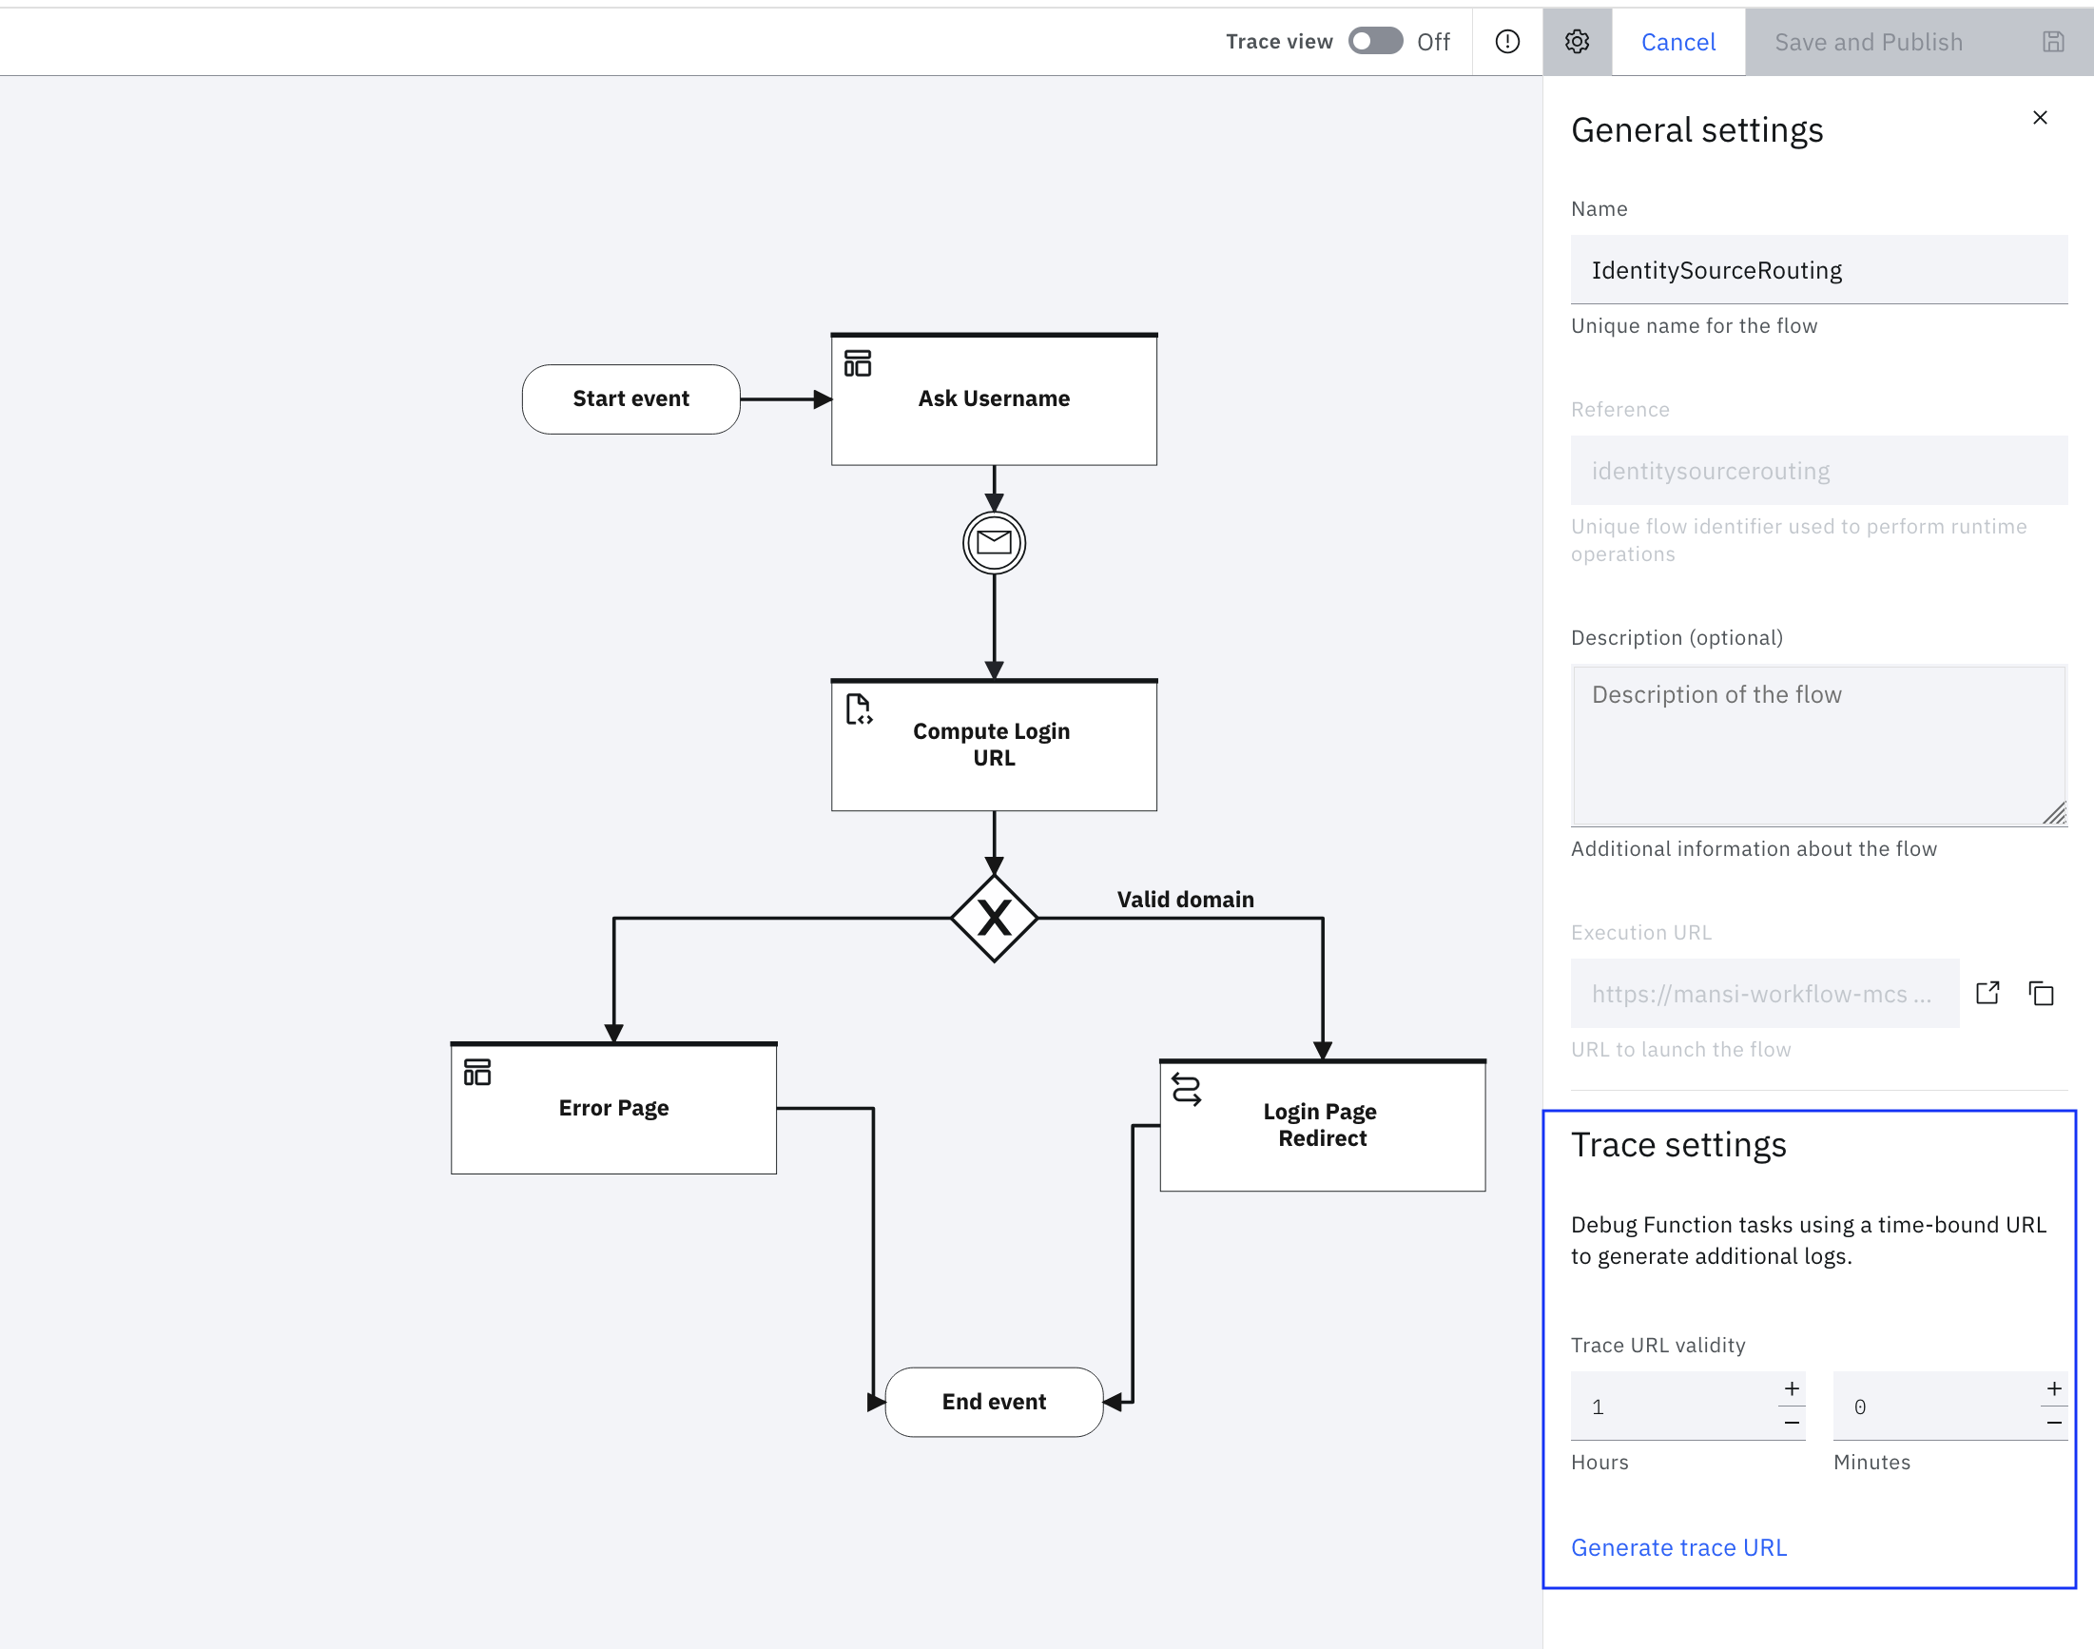Image resolution: width=2094 pixels, height=1649 pixels.
Task: Click the information alert icon in toolbar
Action: [1507, 42]
